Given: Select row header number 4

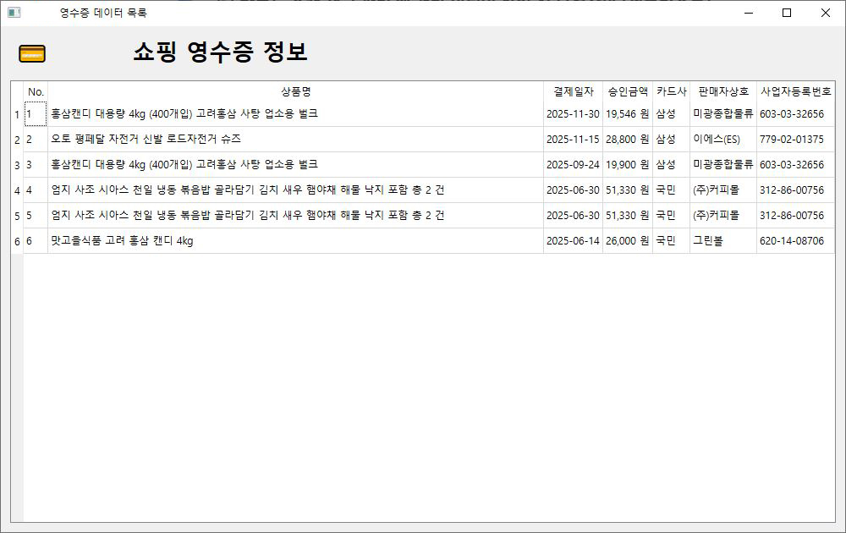Looking at the screenshot, I should 17,190.
